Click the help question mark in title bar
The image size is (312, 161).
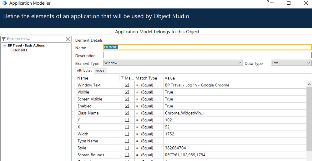tap(268, 2)
